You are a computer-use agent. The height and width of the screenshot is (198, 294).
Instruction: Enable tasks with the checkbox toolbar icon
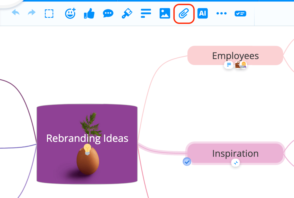(x=240, y=13)
